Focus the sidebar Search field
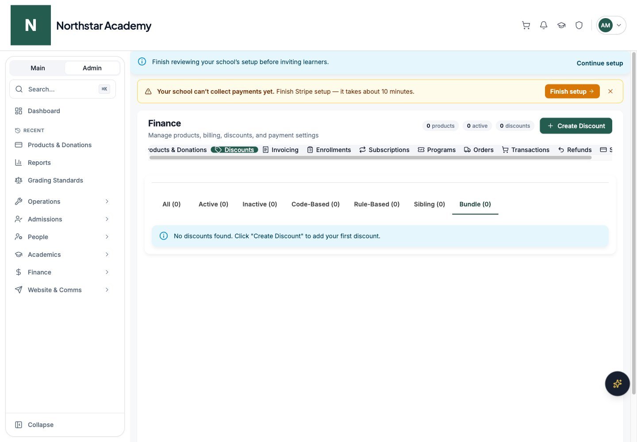The height and width of the screenshot is (442, 637). click(x=62, y=89)
